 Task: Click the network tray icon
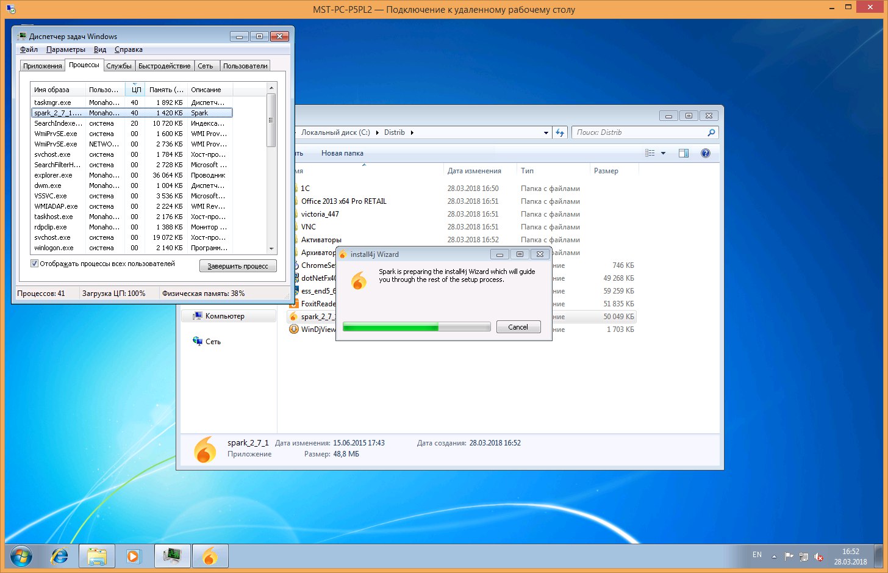tap(804, 557)
